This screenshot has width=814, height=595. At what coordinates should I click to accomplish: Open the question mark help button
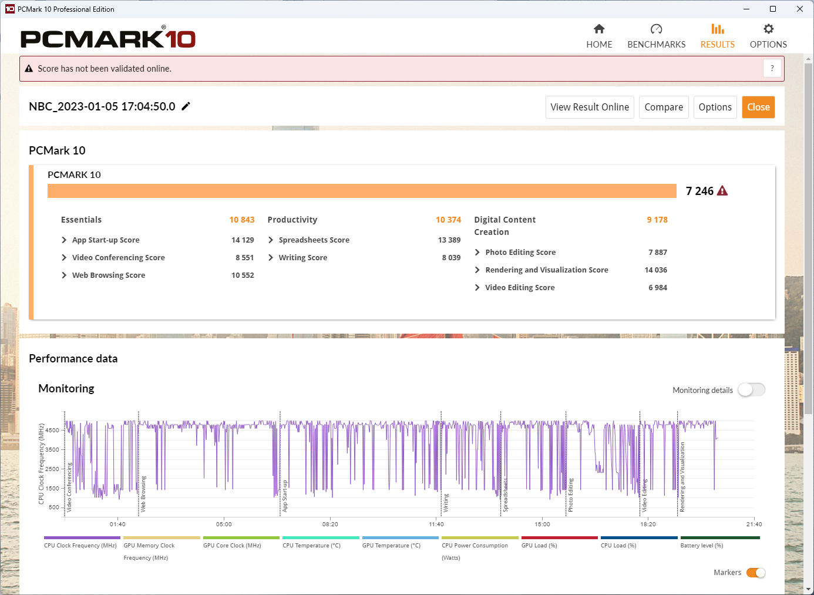point(772,68)
